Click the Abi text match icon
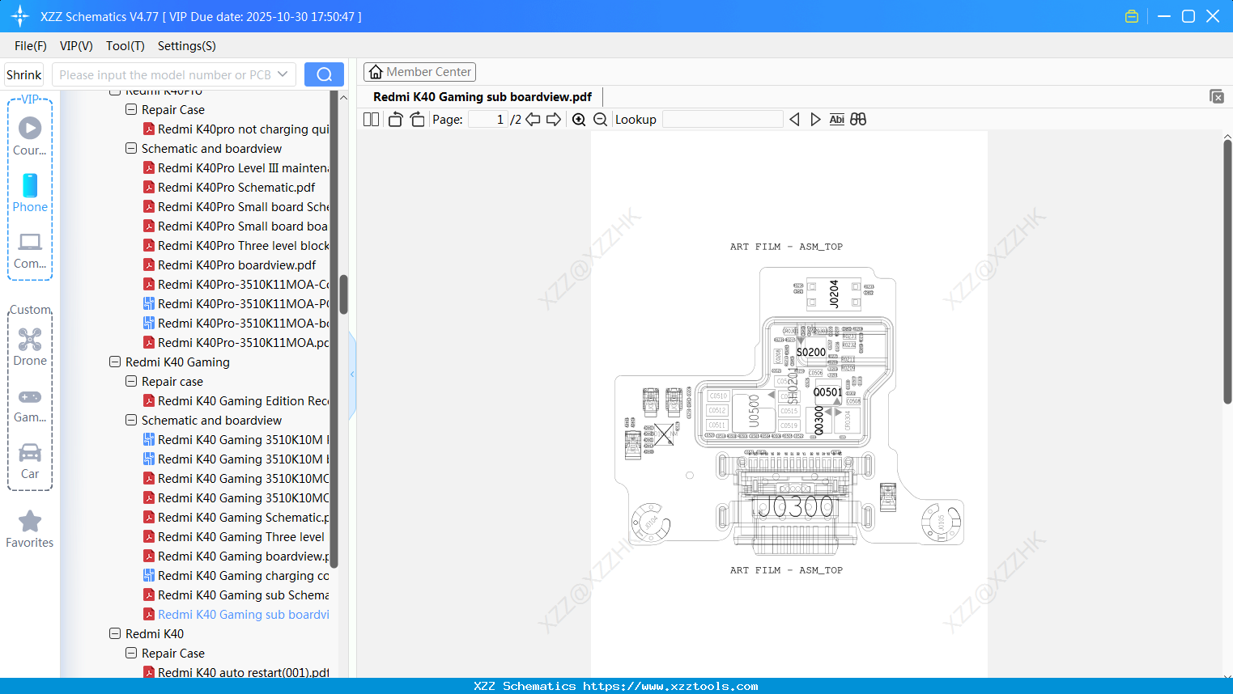 [x=837, y=120]
